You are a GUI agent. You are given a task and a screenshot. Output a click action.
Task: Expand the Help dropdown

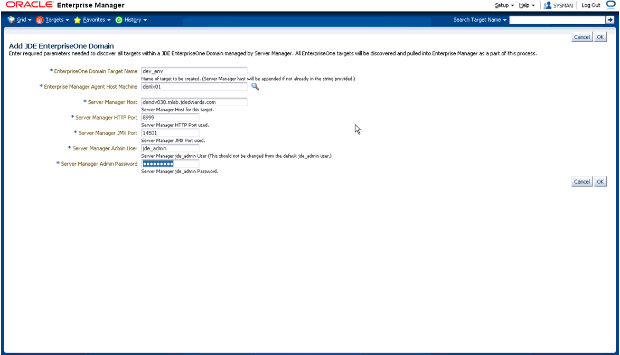tap(527, 5)
